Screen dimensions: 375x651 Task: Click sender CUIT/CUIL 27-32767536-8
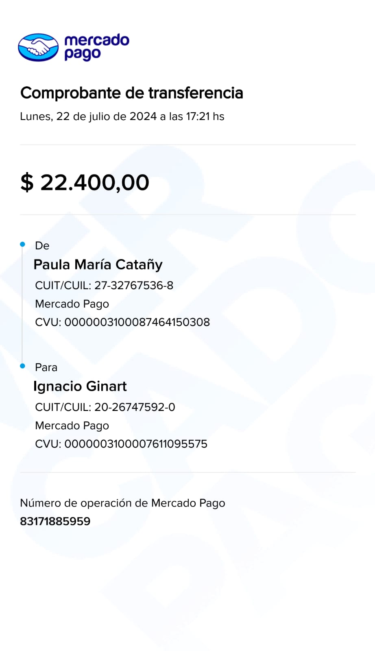click(x=104, y=285)
